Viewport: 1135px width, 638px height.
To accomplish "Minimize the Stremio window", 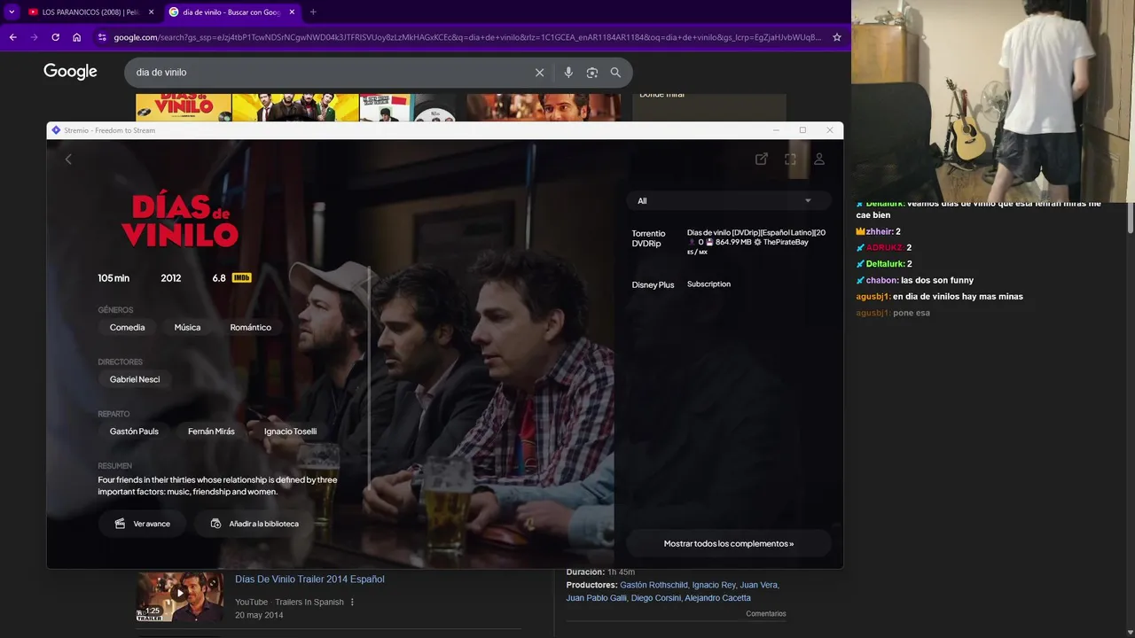I will 776,130.
